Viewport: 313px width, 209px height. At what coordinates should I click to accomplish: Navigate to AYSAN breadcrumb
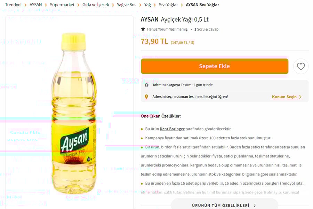click(35, 5)
